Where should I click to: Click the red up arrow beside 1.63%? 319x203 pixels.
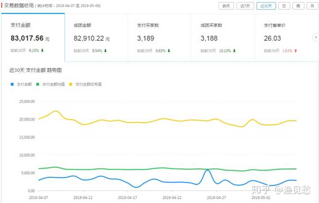(x=296, y=51)
